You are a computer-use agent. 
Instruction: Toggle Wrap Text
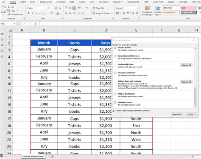[98, 8]
